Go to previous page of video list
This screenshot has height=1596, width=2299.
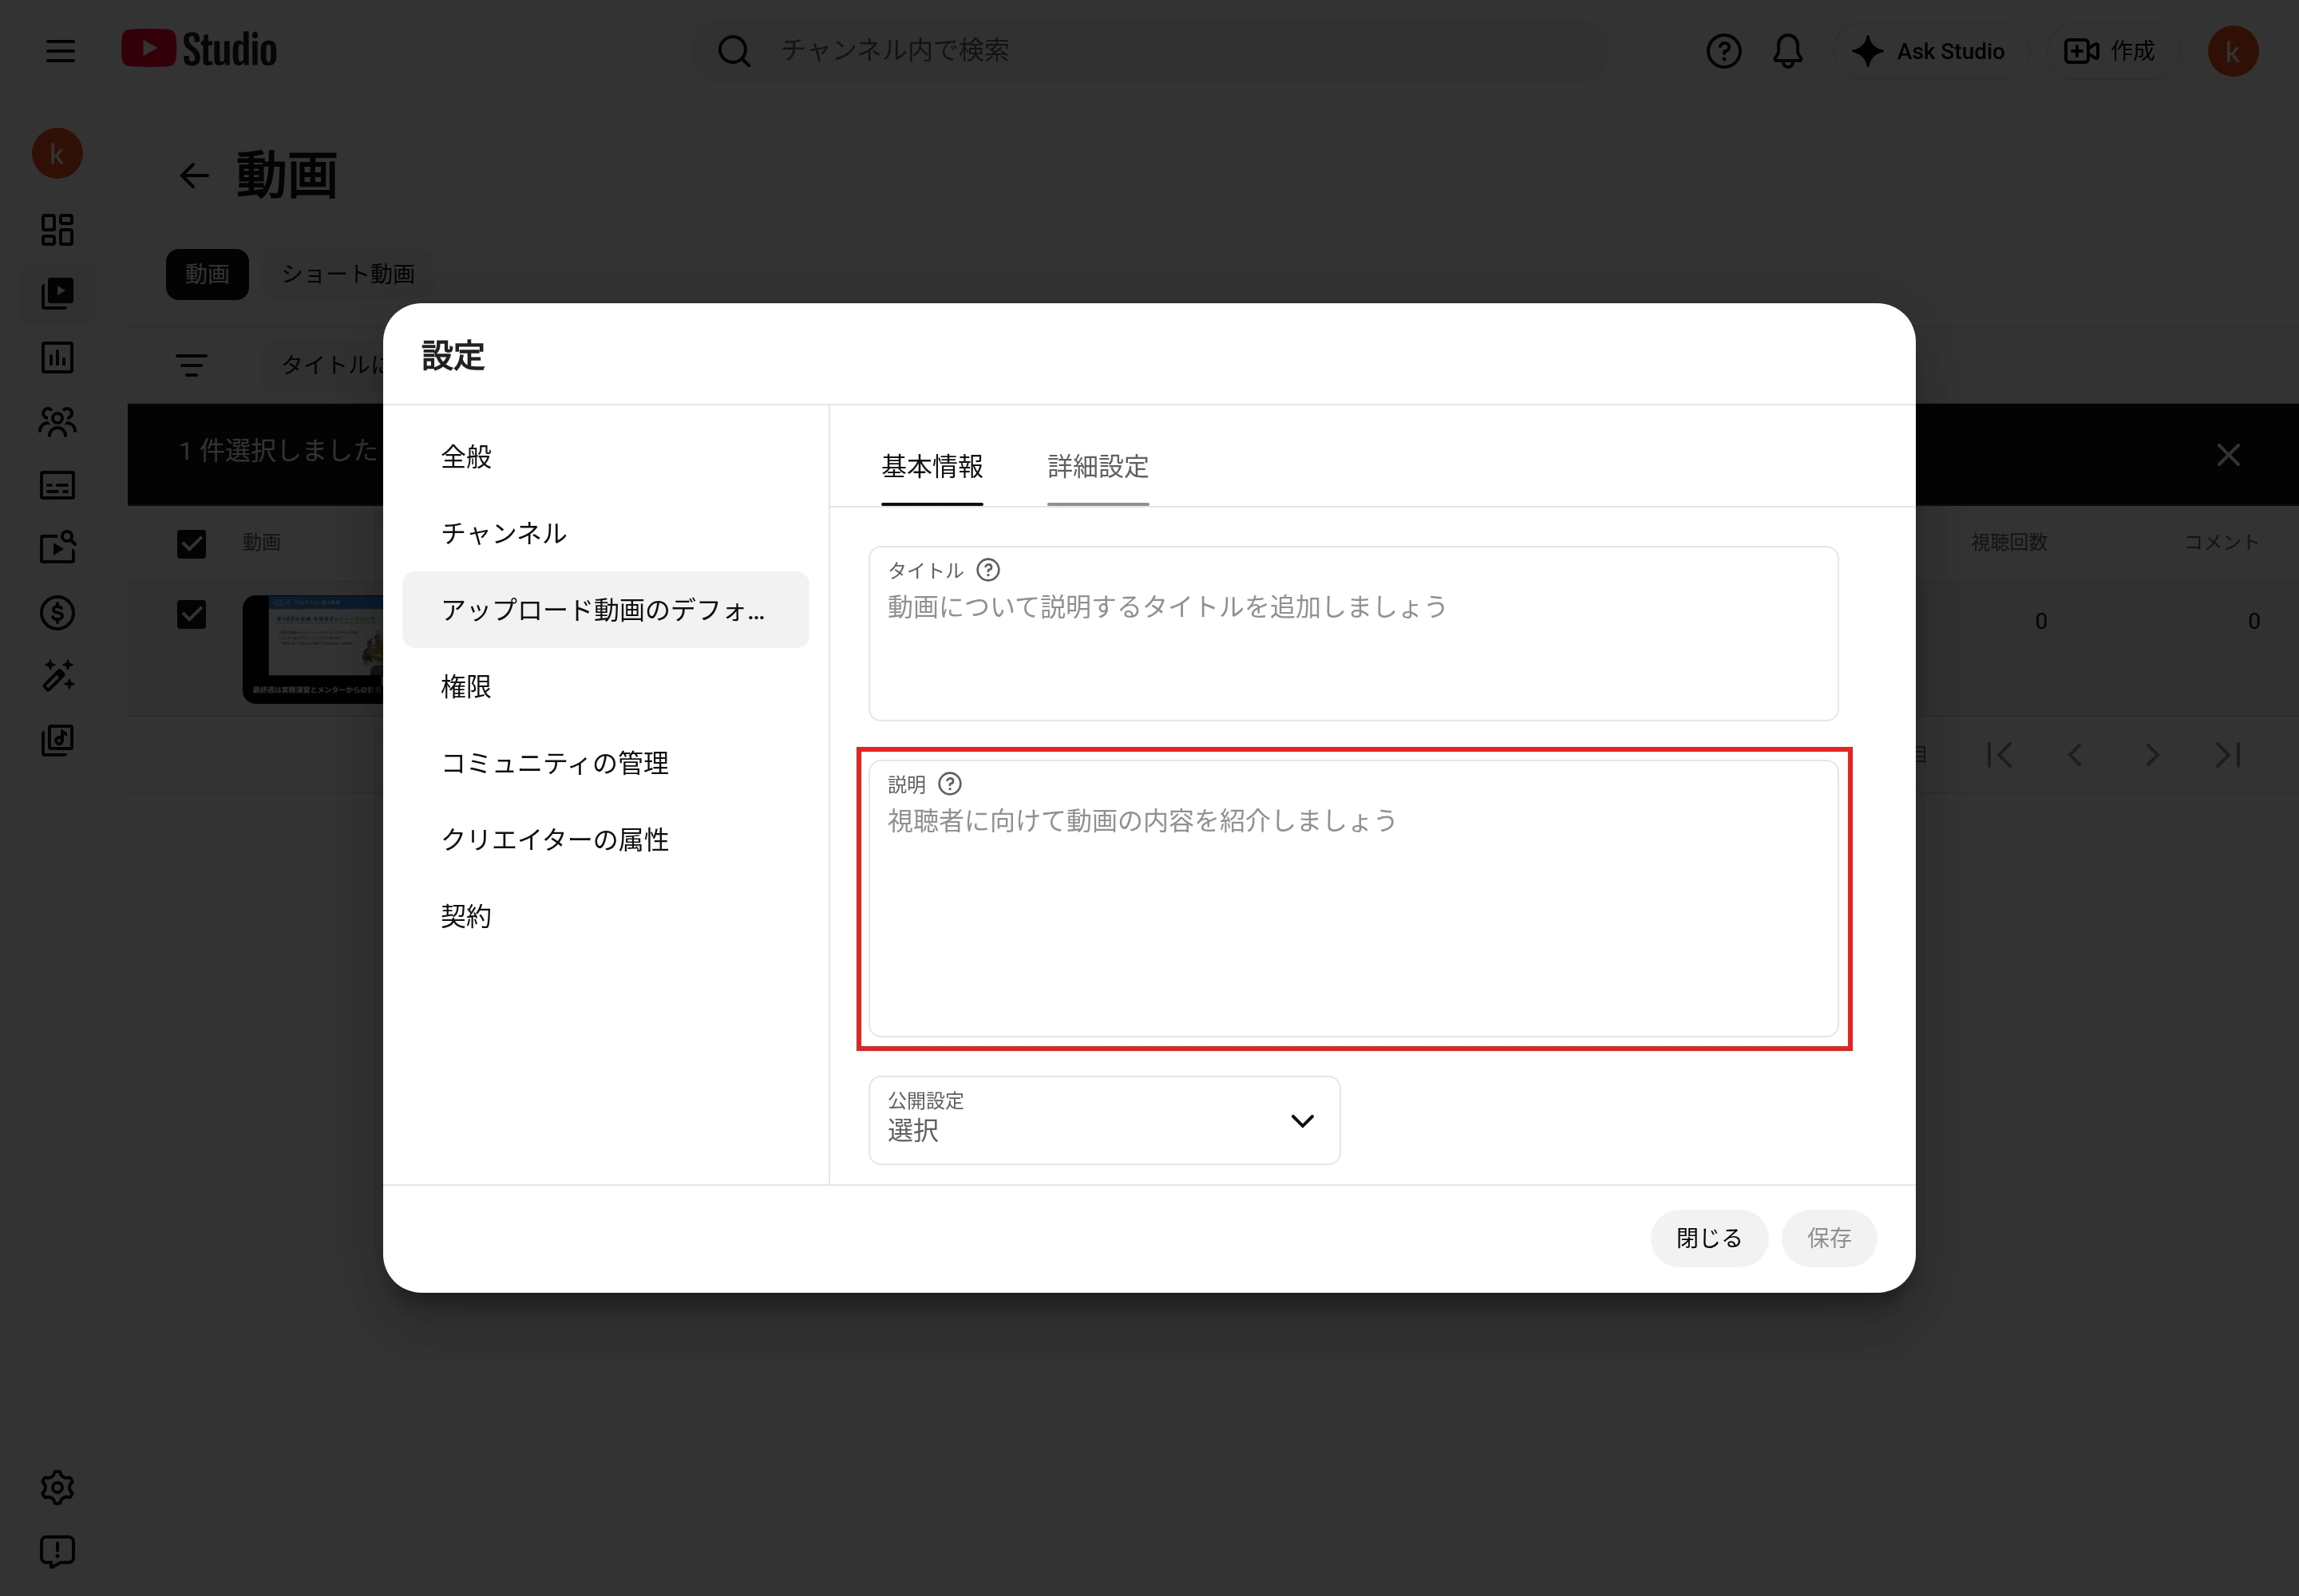pos(2075,755)
